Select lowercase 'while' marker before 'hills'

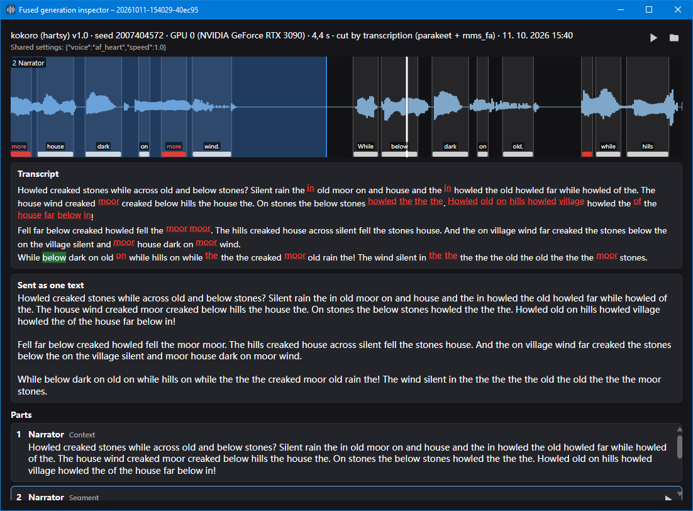pyautogui.click(x=608, y=147)
